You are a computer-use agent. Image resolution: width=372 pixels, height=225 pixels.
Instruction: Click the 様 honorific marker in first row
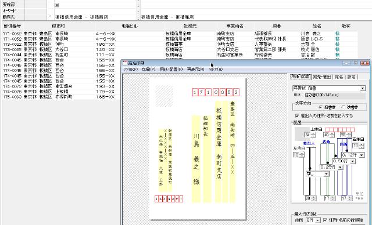pos(337,34)
